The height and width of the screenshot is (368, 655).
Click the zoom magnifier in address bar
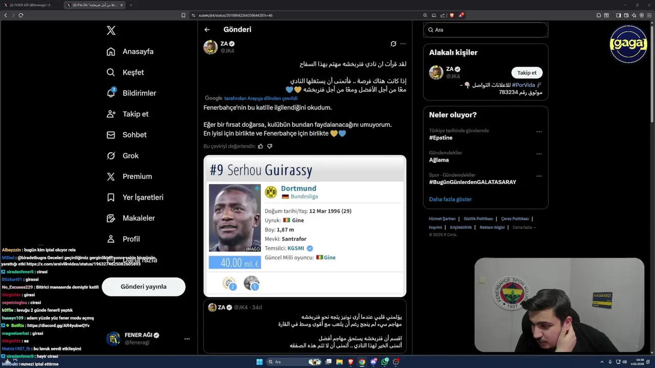pos(425,15)
